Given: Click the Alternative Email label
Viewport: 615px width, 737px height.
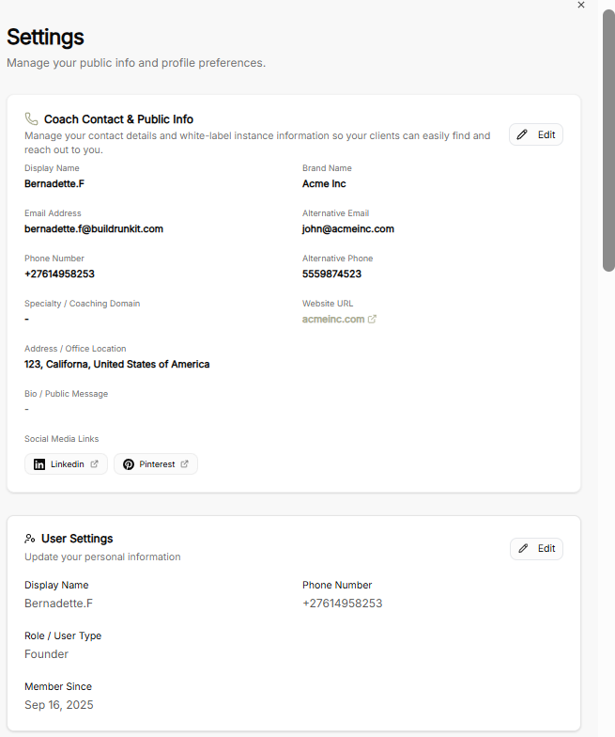Looking at the screenshot, I should pyautogui.click(x=336, y=213).
